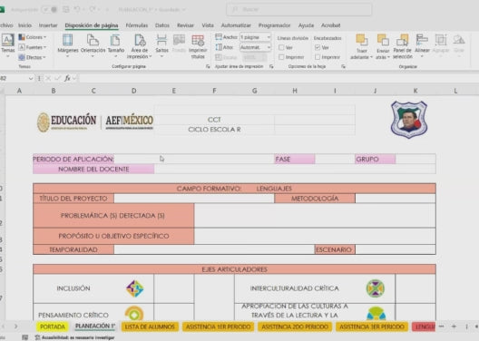Open the Alinear objects tool
The image size is (479, 341).
(x=422, y=44)
